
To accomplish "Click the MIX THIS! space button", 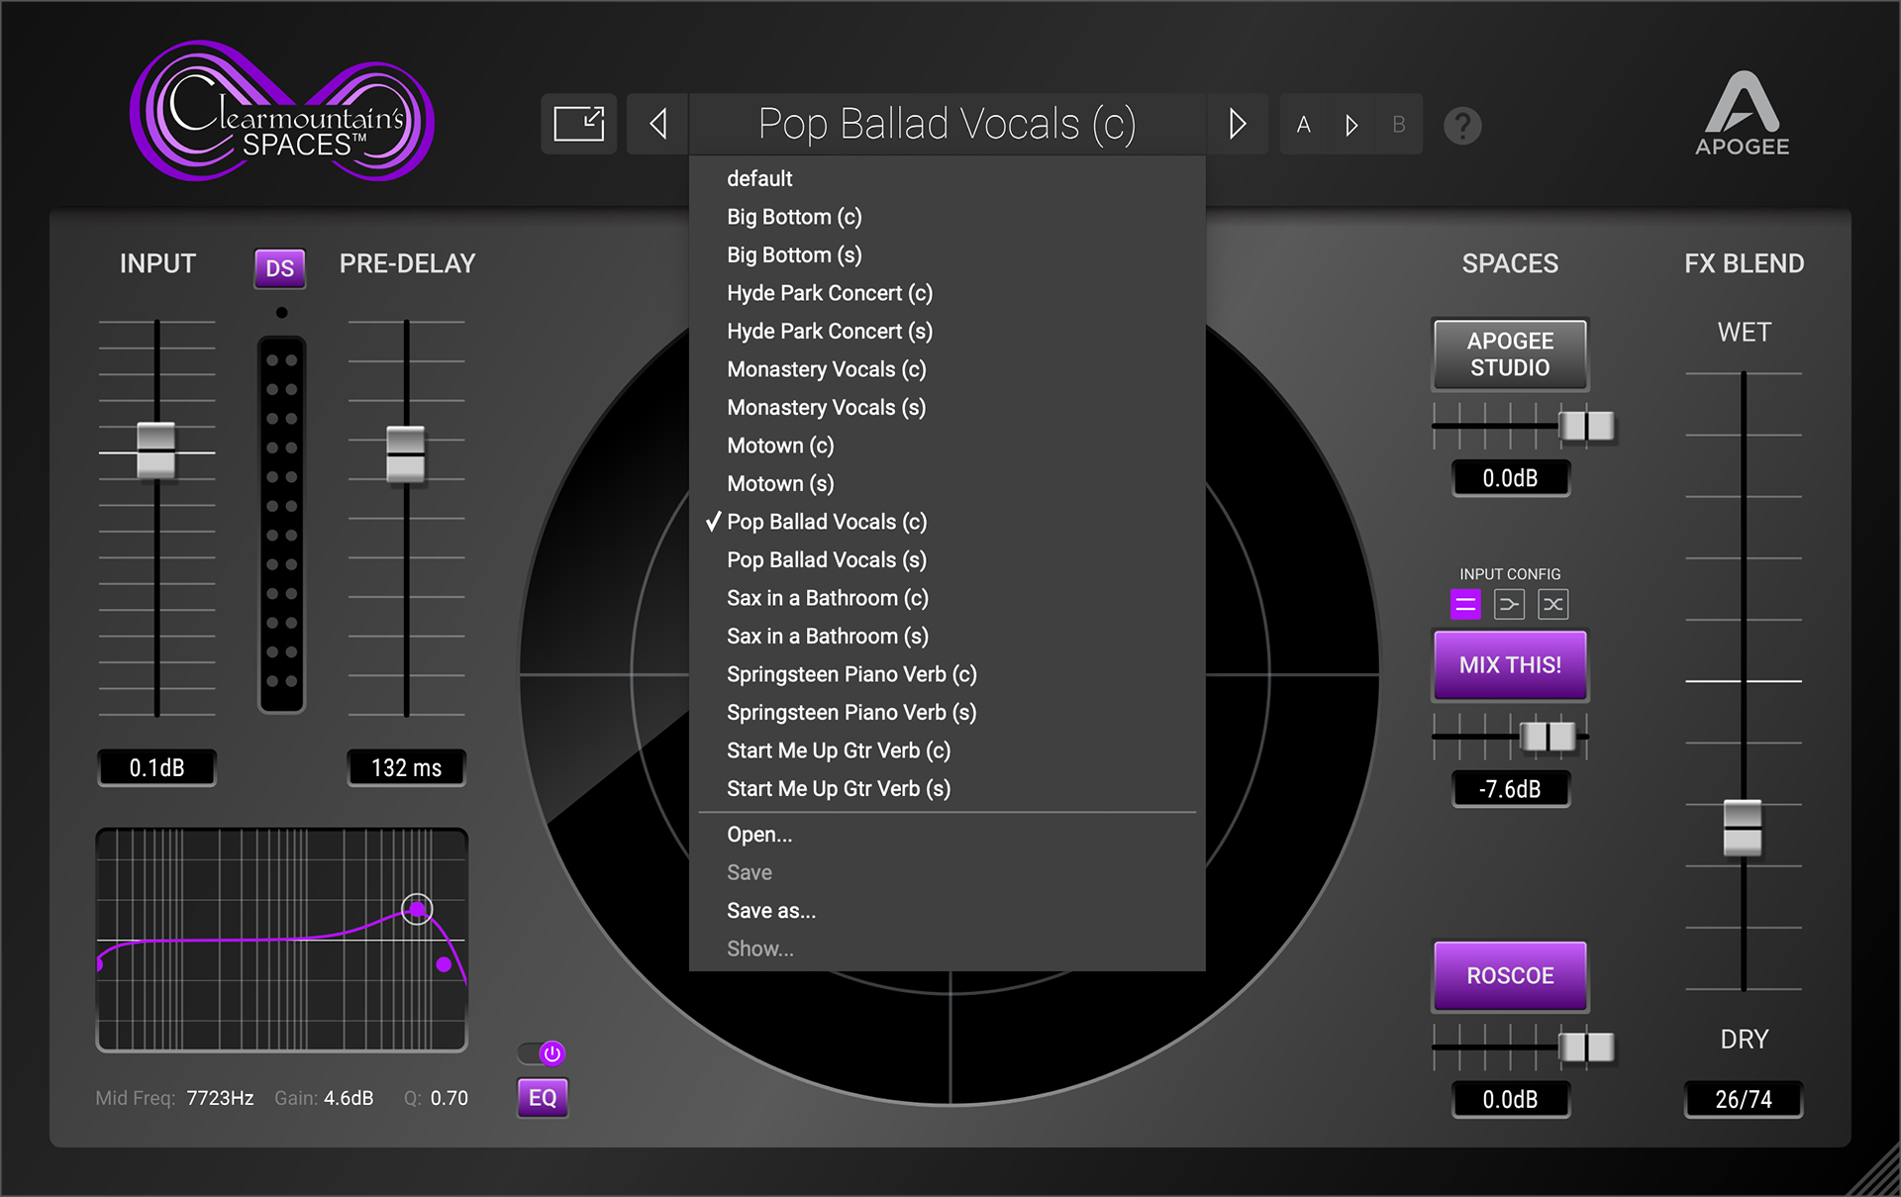I will tap(1510, 665).
